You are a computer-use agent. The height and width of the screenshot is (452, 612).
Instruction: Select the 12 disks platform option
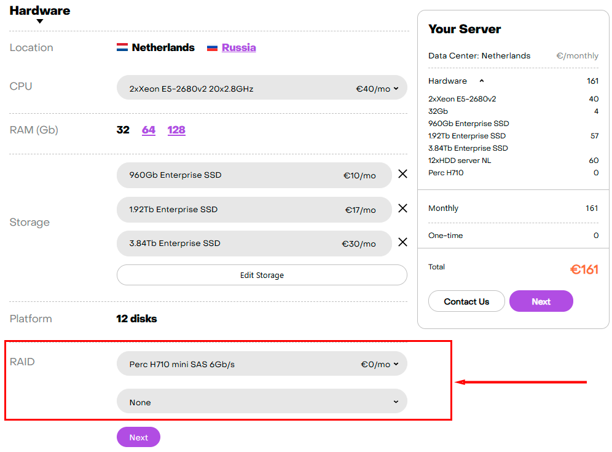click(x=136, y=319)
